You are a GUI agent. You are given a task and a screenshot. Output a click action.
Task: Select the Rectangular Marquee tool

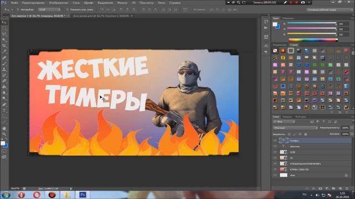pos(4,28)
